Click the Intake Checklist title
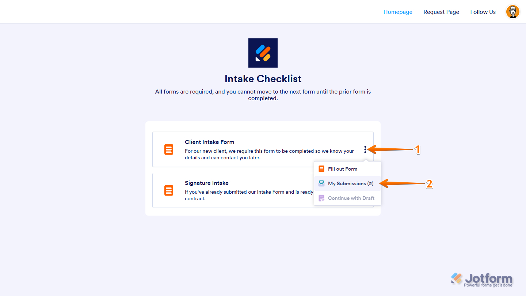 [263, 79]
